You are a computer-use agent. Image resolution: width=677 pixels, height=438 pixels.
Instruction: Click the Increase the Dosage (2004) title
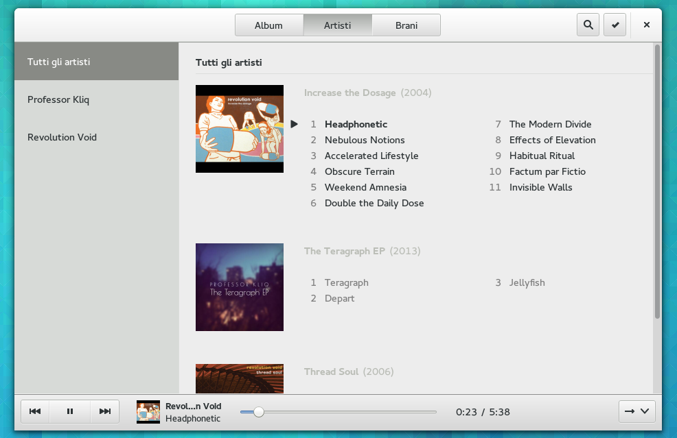tap(367, 93)
